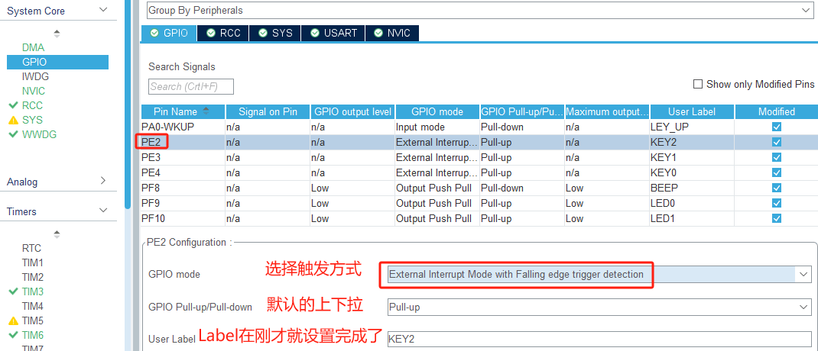
Task: Select NVIC in System Core list
Action: [34, 91]
